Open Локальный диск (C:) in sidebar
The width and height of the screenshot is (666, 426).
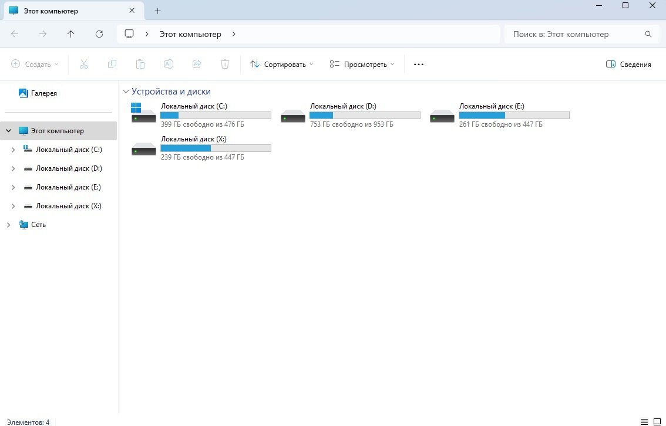(x=69, y=150)
